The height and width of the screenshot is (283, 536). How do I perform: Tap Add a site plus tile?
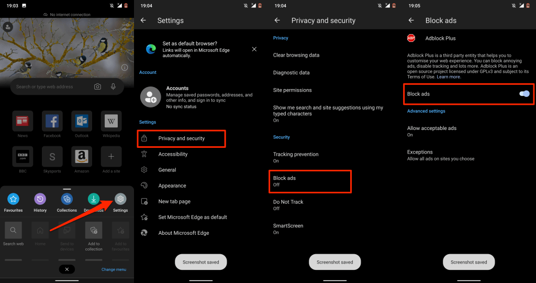(x=111, y=157)
